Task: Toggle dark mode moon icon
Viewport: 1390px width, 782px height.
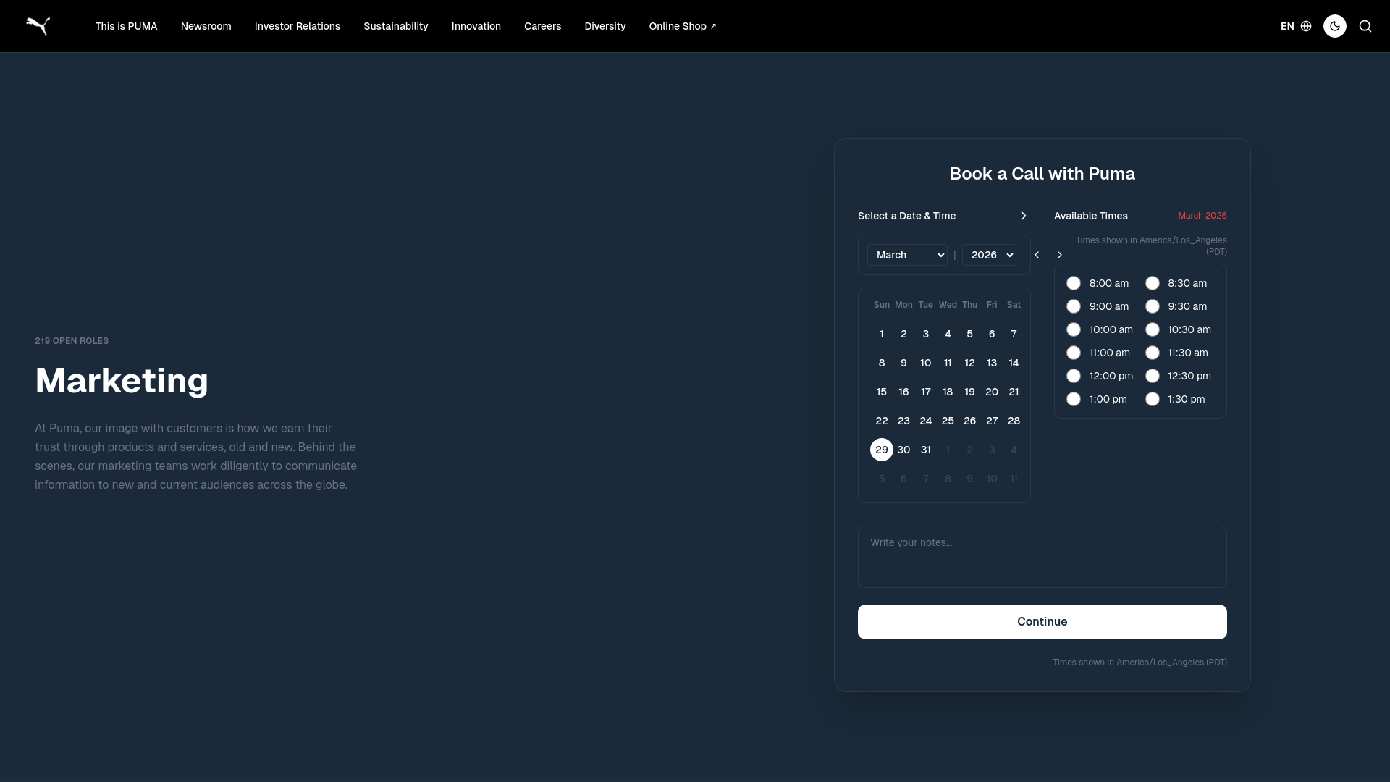Action: coord(1335,26)
